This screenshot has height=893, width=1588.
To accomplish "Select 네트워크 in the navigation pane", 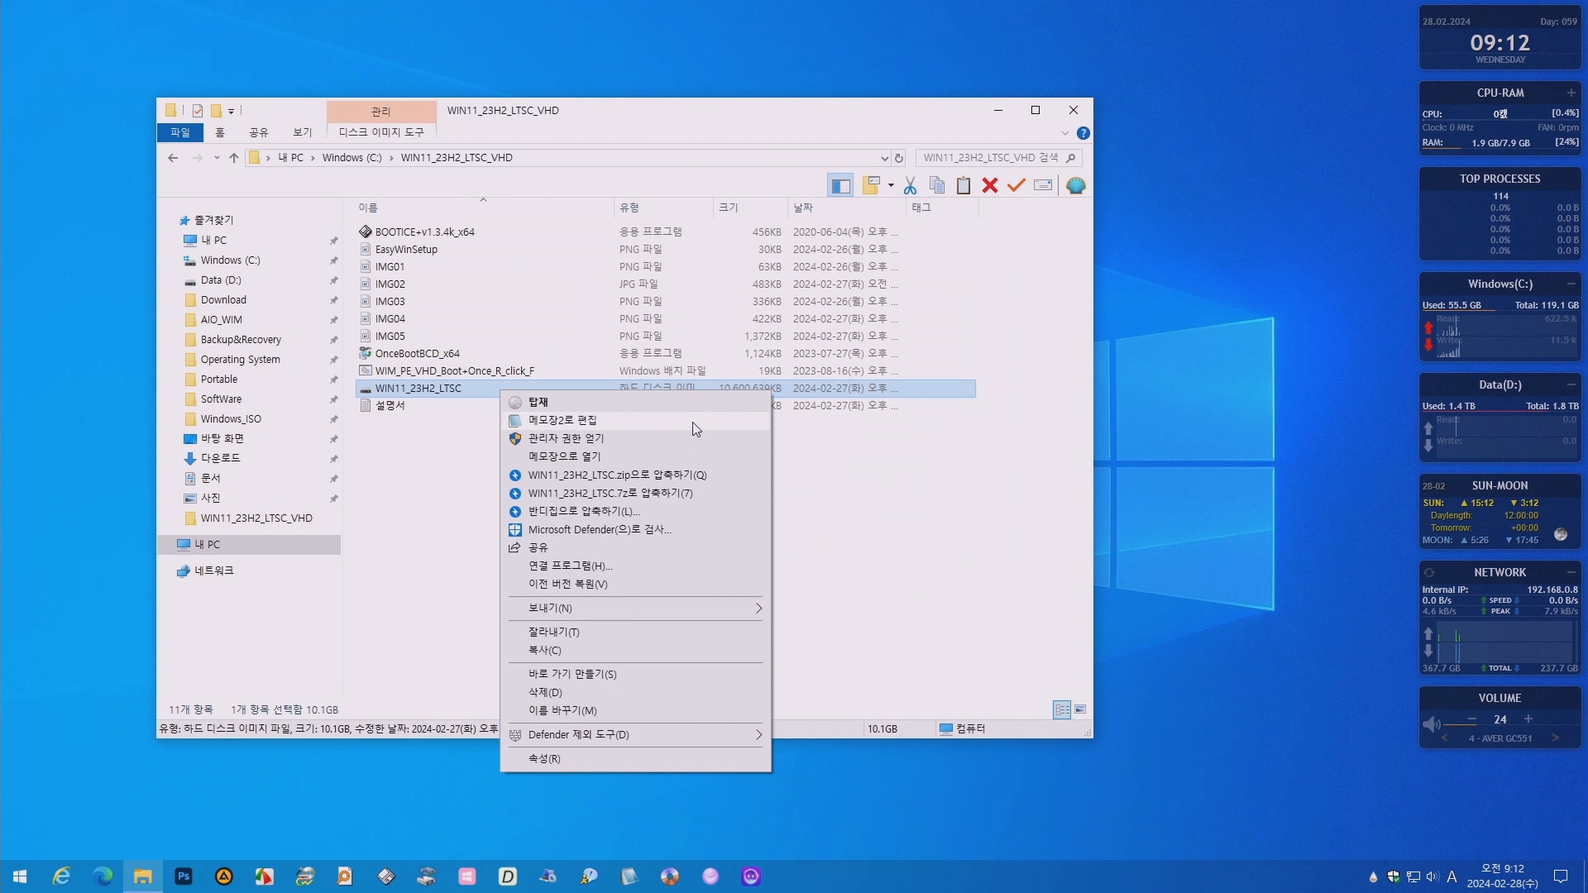I will point(213,571).
